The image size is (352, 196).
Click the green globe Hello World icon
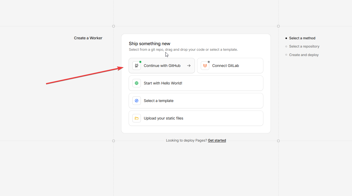tap(137, 83)
